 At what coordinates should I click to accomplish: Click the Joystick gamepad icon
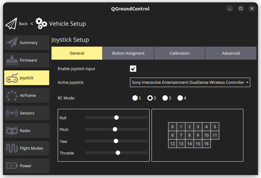[x=12, y=78]
